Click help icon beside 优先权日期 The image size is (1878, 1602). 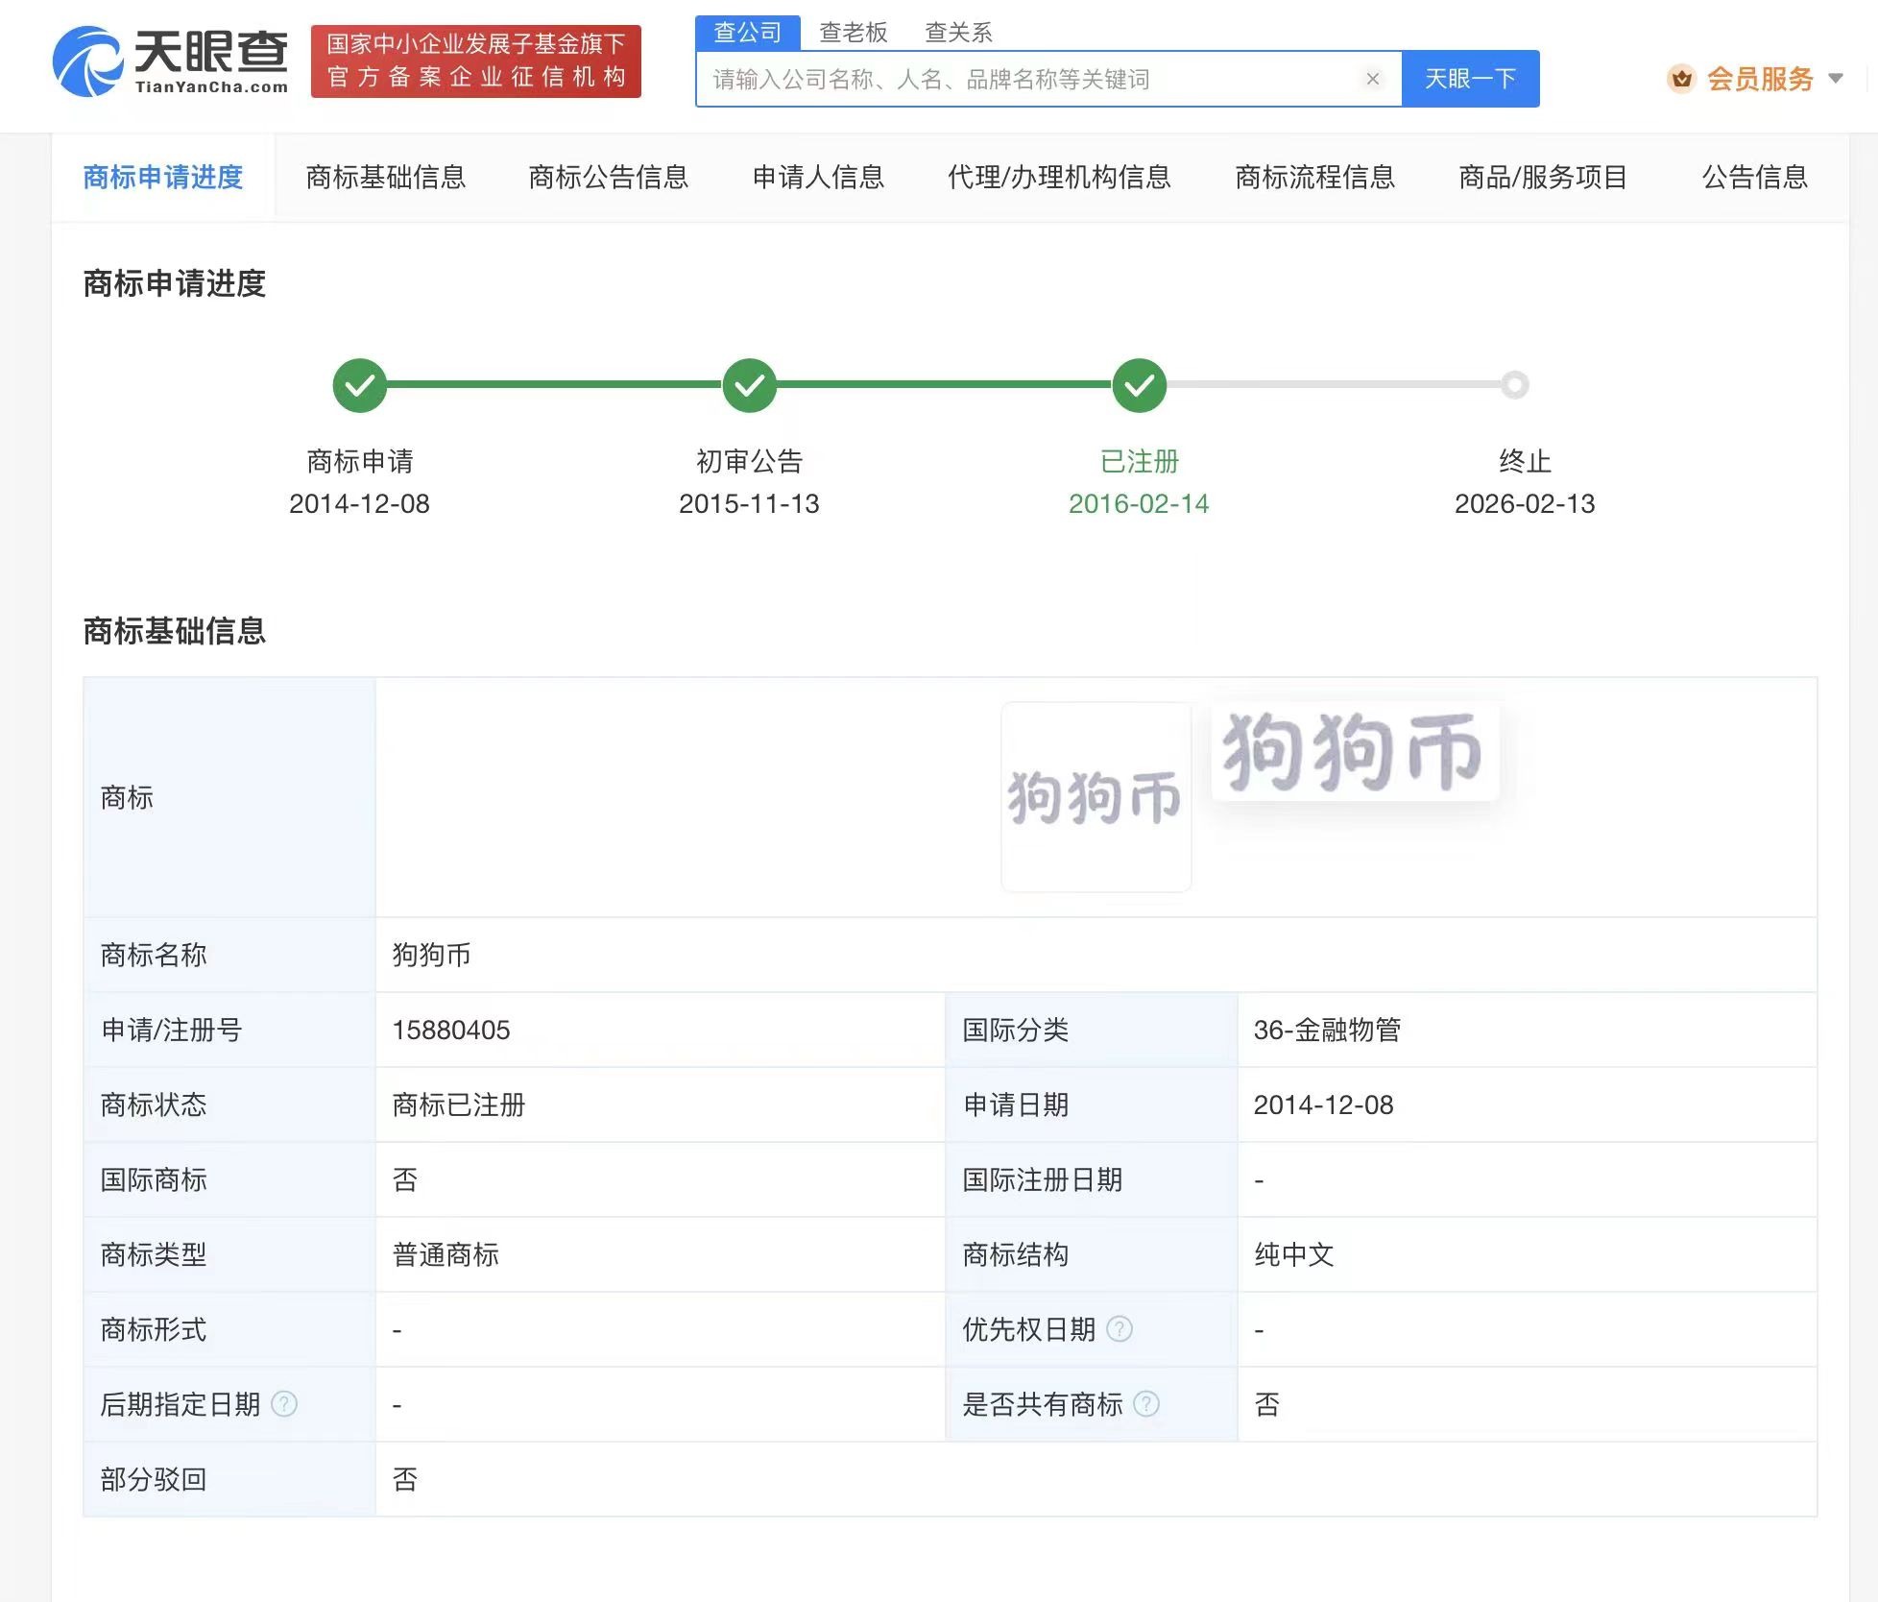[x=1120, y=1329]
